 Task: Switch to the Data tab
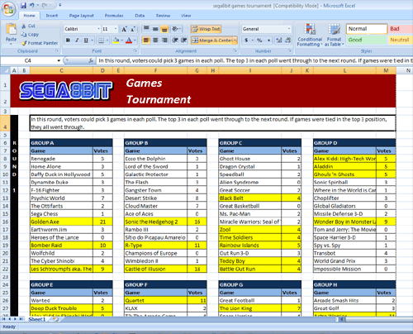click(x=140, y=16)
